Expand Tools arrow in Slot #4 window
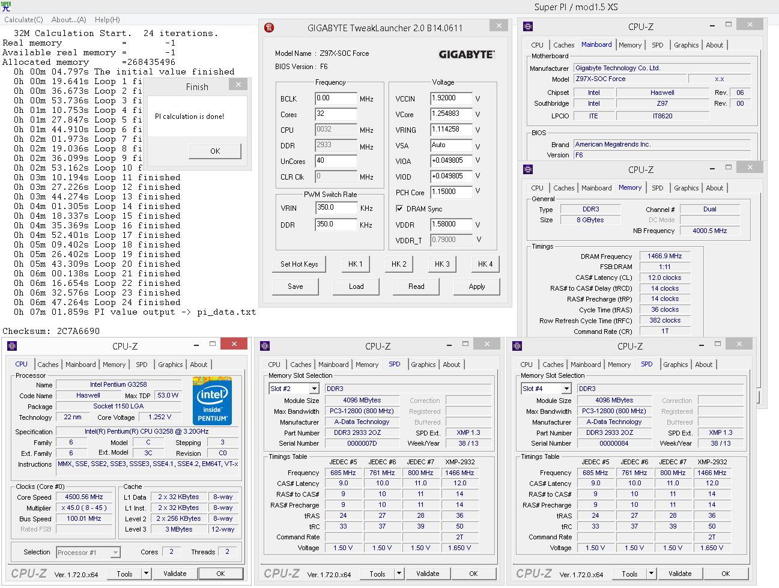This screenshot has width=779, height=588. tap(651, 574)
